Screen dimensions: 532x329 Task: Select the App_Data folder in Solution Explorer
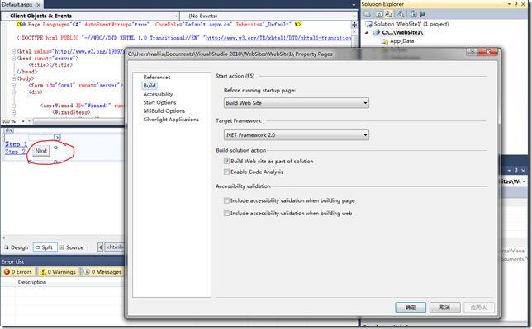click(x=398, y=41)
